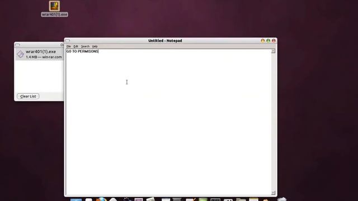Open the Trash in the dock
This screenshot has height=201, width=358.
[x=282, y=199]
